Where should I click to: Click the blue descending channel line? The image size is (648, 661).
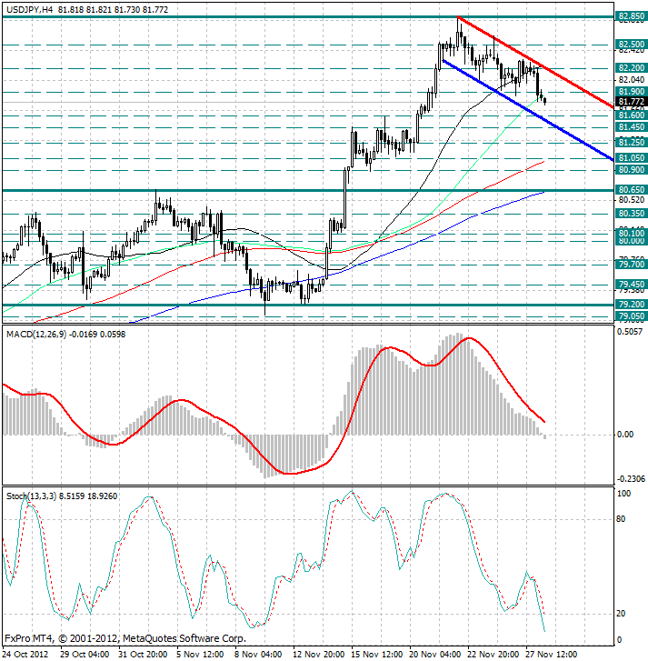[x=527, y=110]
